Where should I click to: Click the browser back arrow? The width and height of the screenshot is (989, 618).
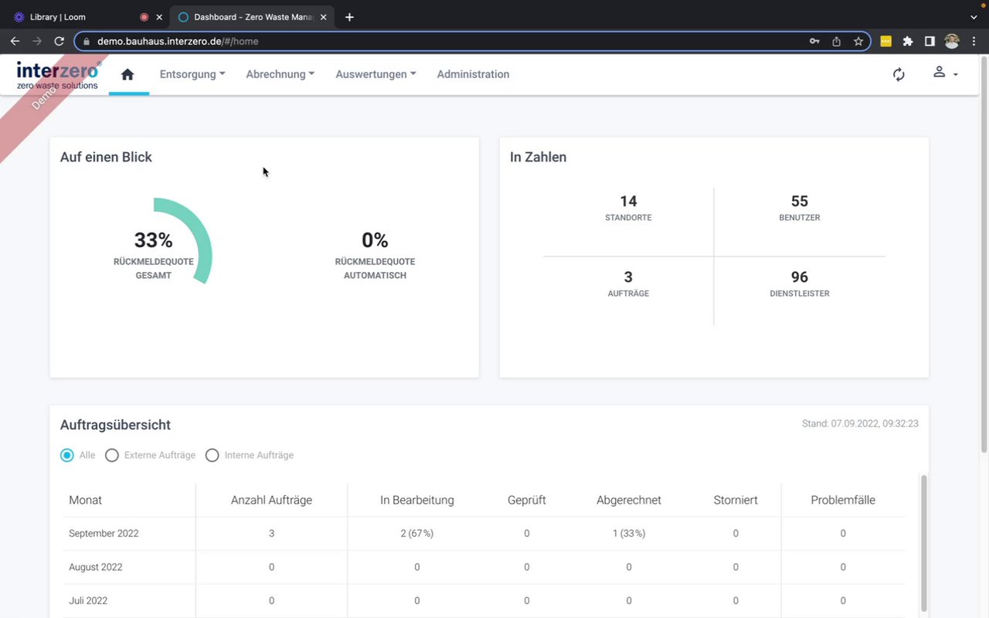pyautogui.click(x=15, y=41)
